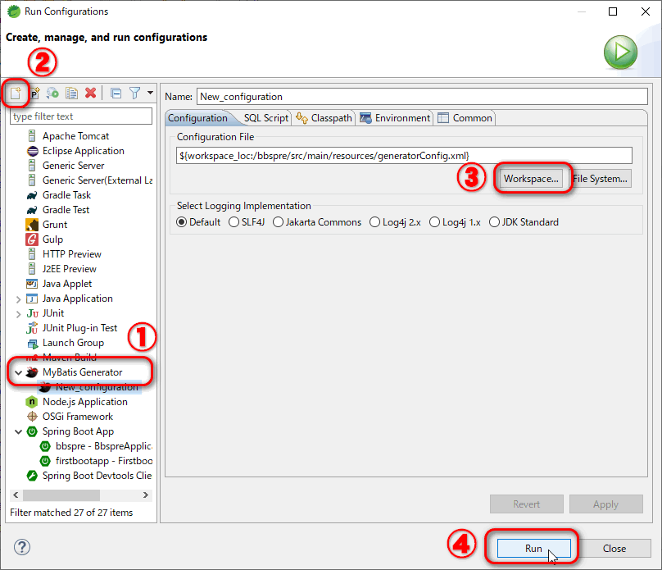The height and width of the screenshot is (570, 662).
Task: Expand the Java Application tree node
Action: pyautogui.click(x=19, y=299)
